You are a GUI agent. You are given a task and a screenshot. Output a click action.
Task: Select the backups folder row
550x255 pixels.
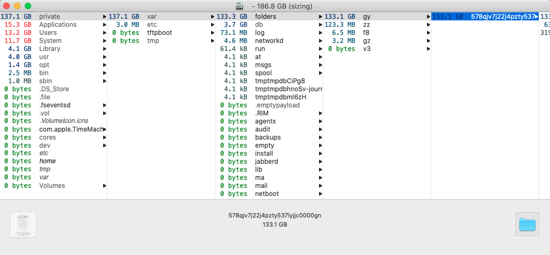click(267, 137)
